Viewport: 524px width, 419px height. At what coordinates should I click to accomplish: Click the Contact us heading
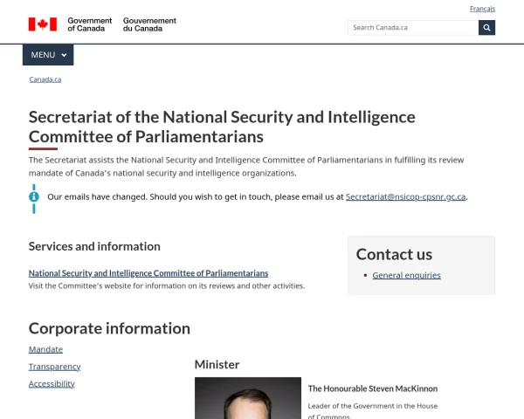pyautogui.click(x=394, y=254)
